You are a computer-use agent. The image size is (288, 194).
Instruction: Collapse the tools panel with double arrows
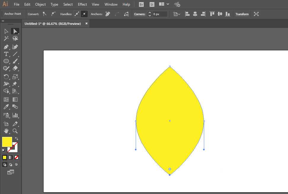point(3,21)
